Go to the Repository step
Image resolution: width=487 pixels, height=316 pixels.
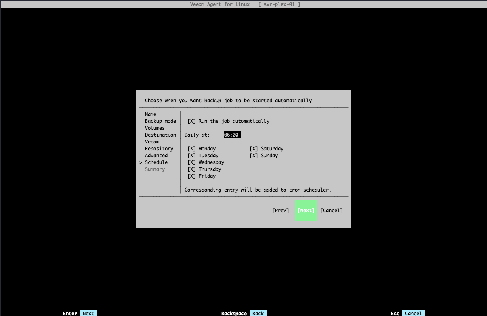(x=159, y=149)
